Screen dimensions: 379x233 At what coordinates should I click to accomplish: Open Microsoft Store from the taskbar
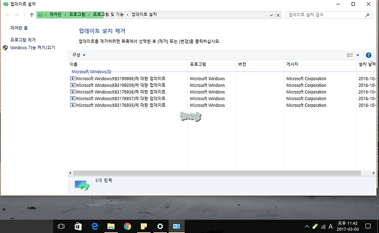point(78,227)
